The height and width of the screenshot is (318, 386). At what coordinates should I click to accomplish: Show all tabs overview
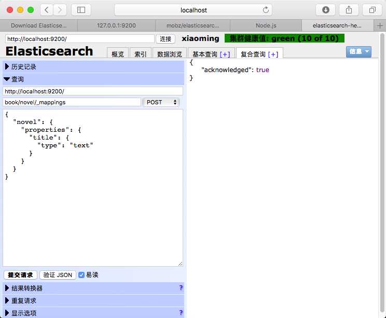click(x=372, y=10)
